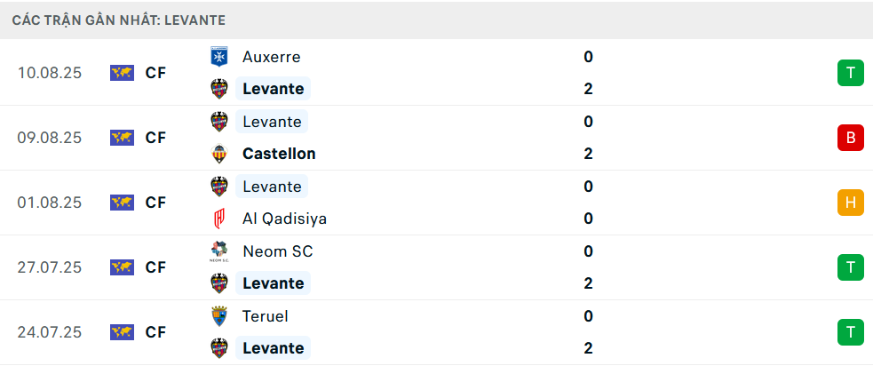
Task: Click the Teruel club crest icon
Action: point(218,316)
